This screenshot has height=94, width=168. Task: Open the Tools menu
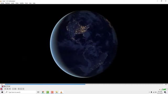[x=26, y=3]
